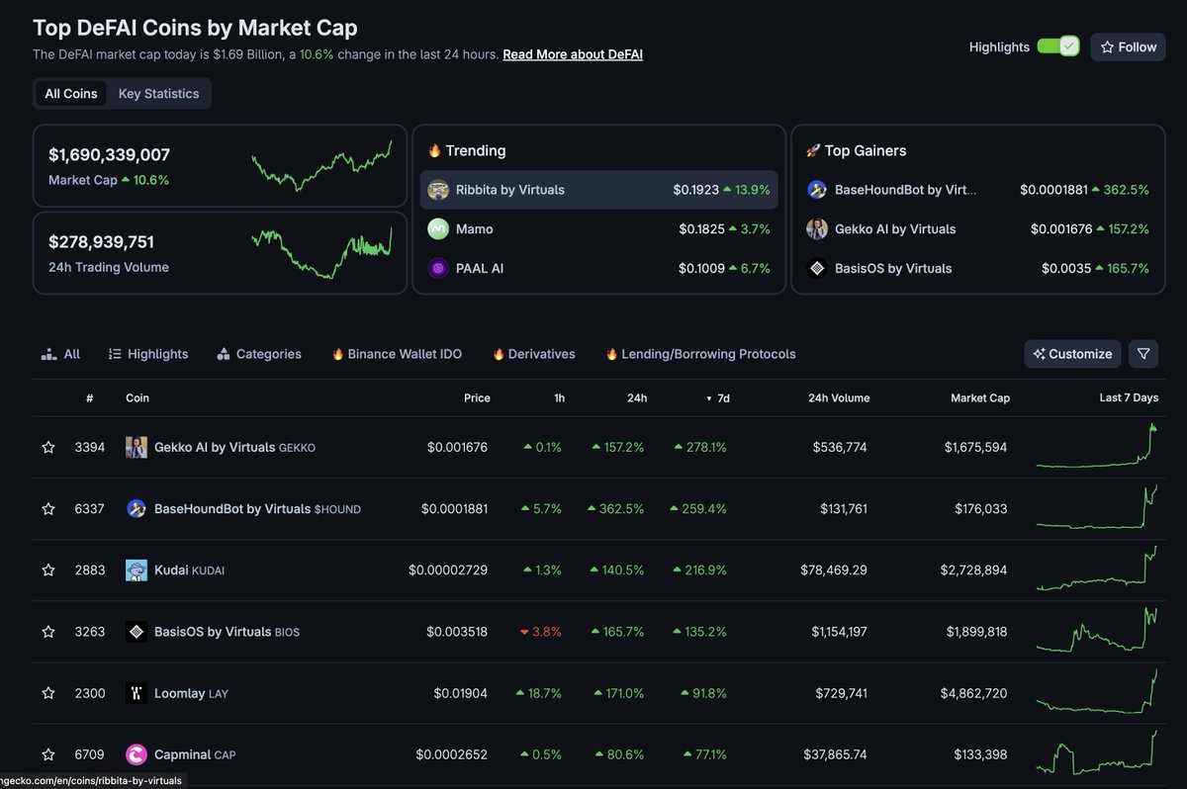The width and height of the screenshot is (1187, 789).
Task: Open the Key Statistics tab
Action: tap(158, 94)
